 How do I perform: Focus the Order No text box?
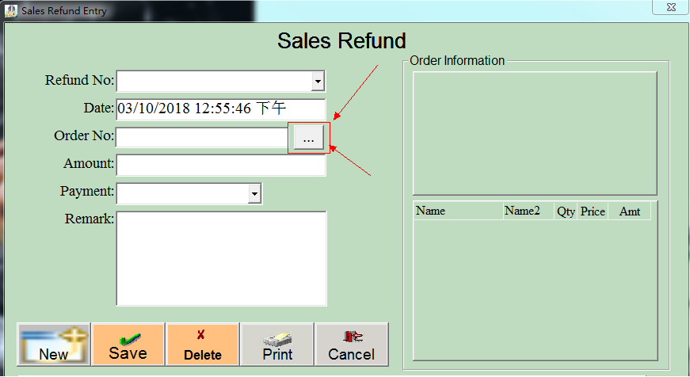tap(202, 137)
